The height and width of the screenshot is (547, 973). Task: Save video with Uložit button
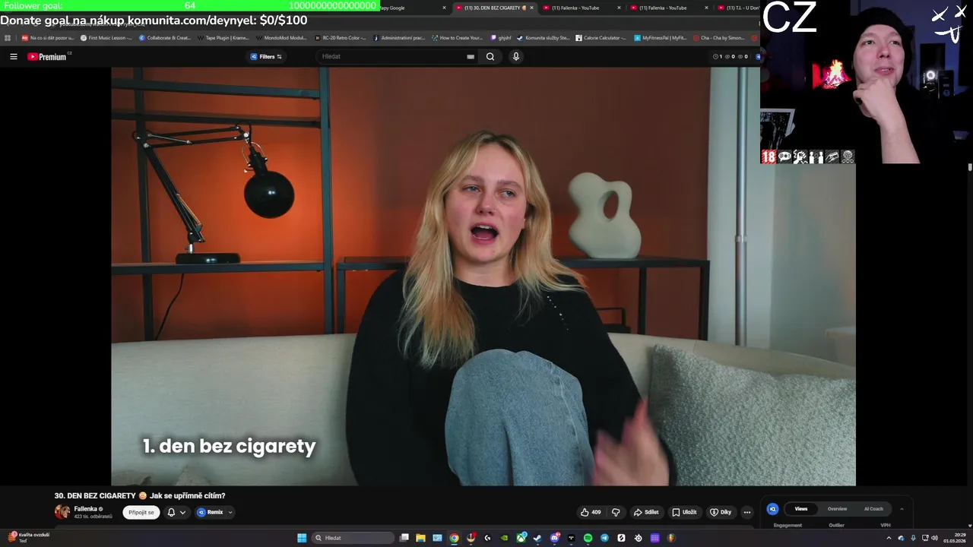(x=684, y=512)
